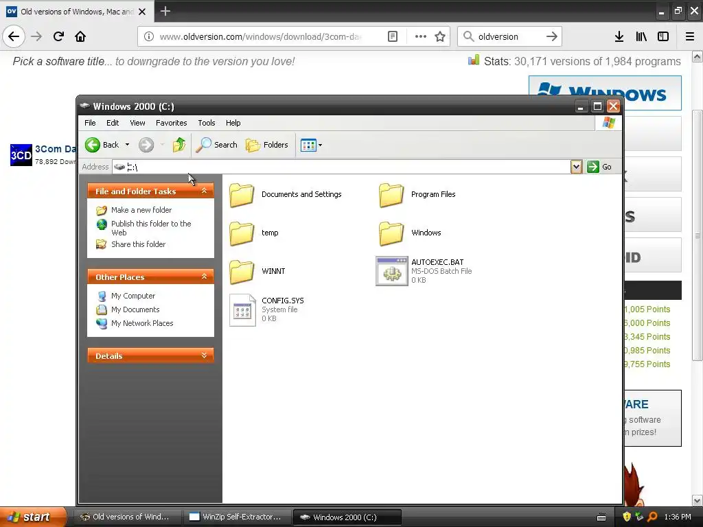Open My Documents from Other Places
The image size is (703, 527).
pyautogui.click(x=135, y=309)
